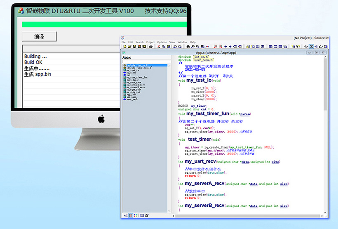Select my_test_io in the symbol list
338x229 pixels.
coord(132,70)
